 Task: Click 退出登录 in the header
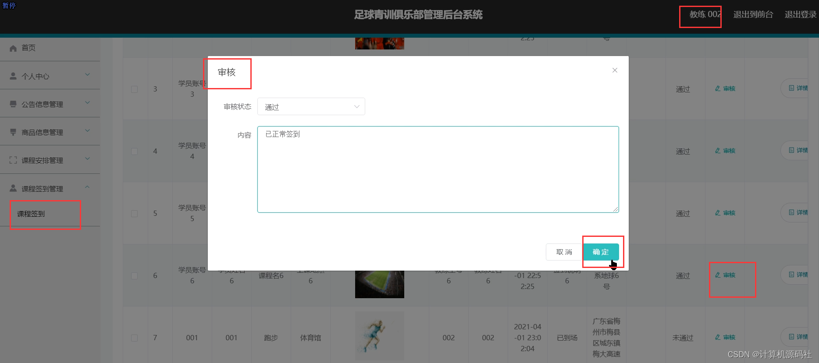coord(801,14)
